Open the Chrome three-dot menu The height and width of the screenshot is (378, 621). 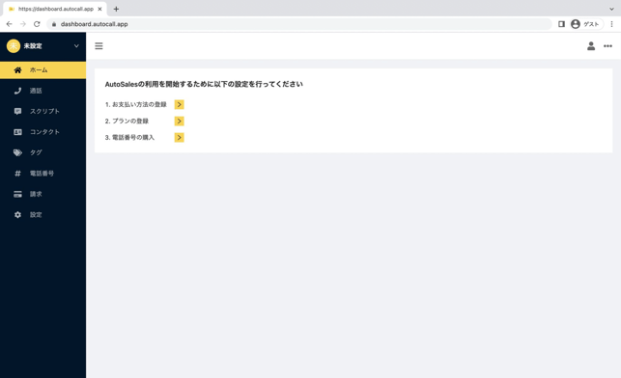(611, 24)
